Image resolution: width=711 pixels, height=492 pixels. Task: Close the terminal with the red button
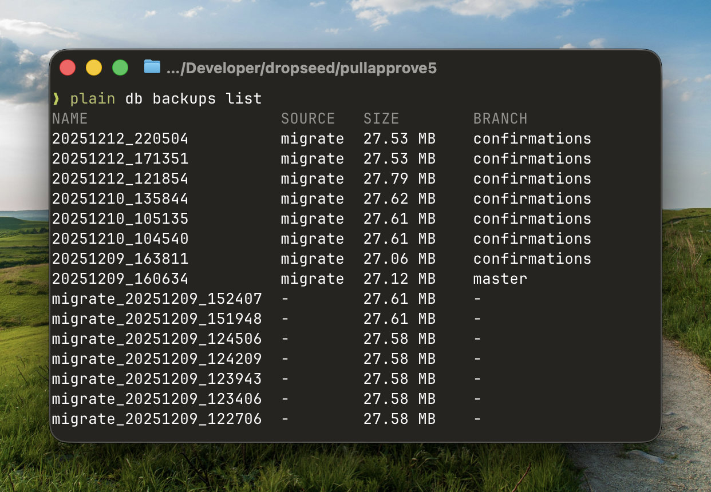(68, 68)
